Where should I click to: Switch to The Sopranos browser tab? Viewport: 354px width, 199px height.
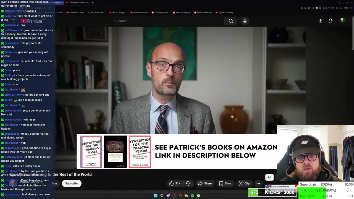77,2
